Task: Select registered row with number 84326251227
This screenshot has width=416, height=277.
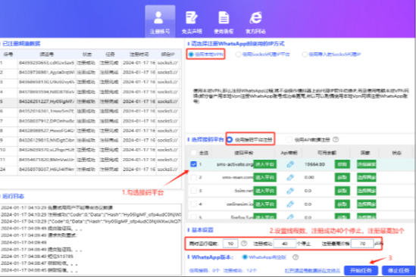Action: coord(90,101)
